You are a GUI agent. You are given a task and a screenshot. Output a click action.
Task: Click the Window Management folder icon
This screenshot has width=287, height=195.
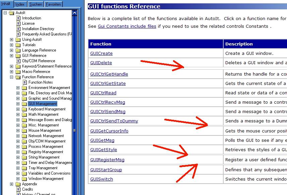[24, 179]
